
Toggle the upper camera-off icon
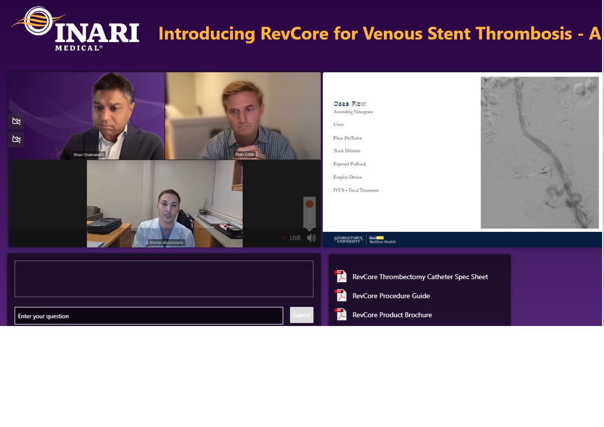click(x=16, y=122)
